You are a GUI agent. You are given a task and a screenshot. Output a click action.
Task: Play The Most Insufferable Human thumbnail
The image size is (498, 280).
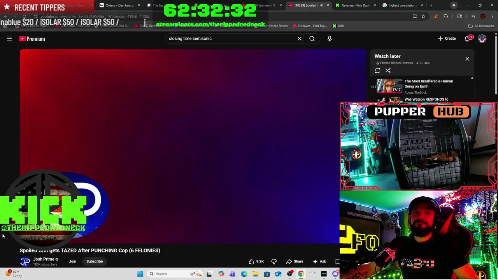[389, 86]
